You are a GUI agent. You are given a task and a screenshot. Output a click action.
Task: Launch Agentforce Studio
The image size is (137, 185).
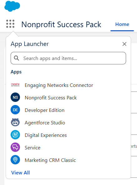45,123
